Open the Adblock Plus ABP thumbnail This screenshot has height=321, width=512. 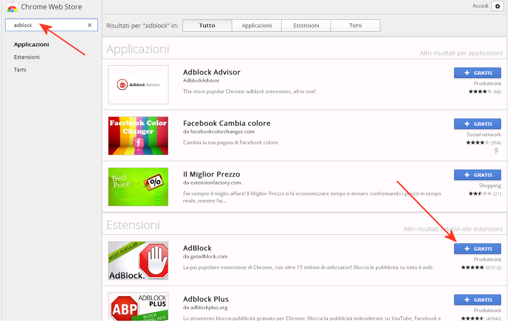pos(138,307)
